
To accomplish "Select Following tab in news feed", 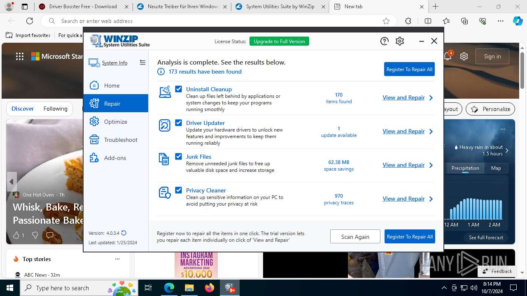I will 55,109.
